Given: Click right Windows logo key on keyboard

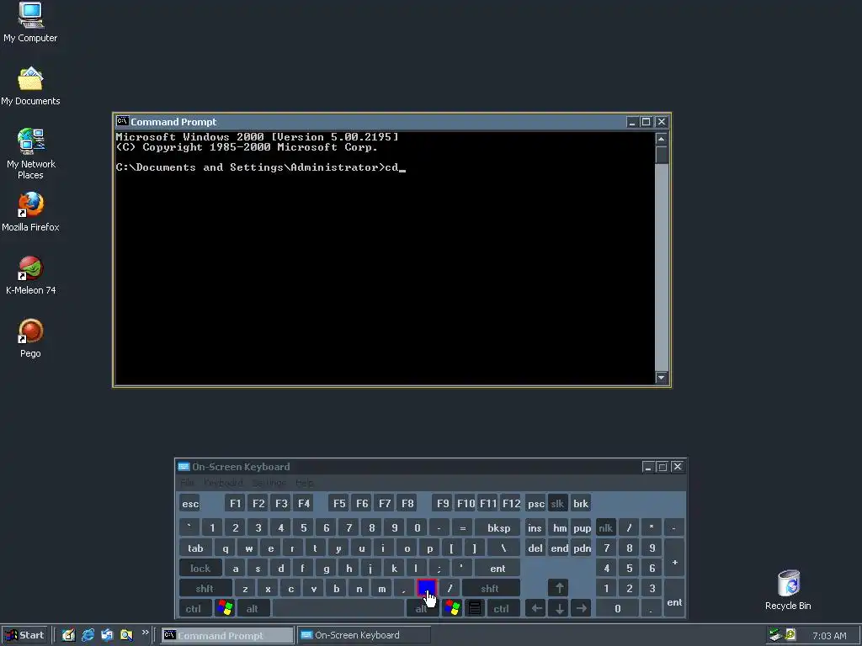Looking at the screenshot, I should (x=452, y=609).
